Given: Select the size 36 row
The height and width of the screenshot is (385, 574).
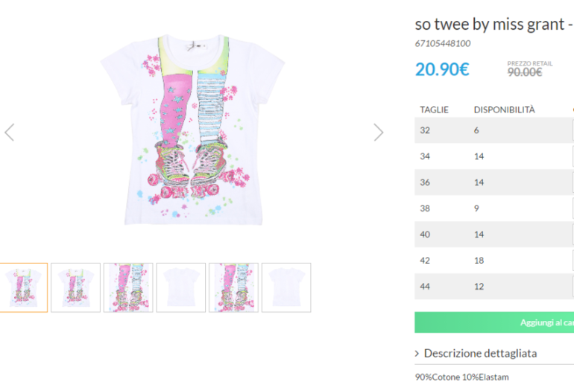Looking at the screenshot, I should (494, 182).
